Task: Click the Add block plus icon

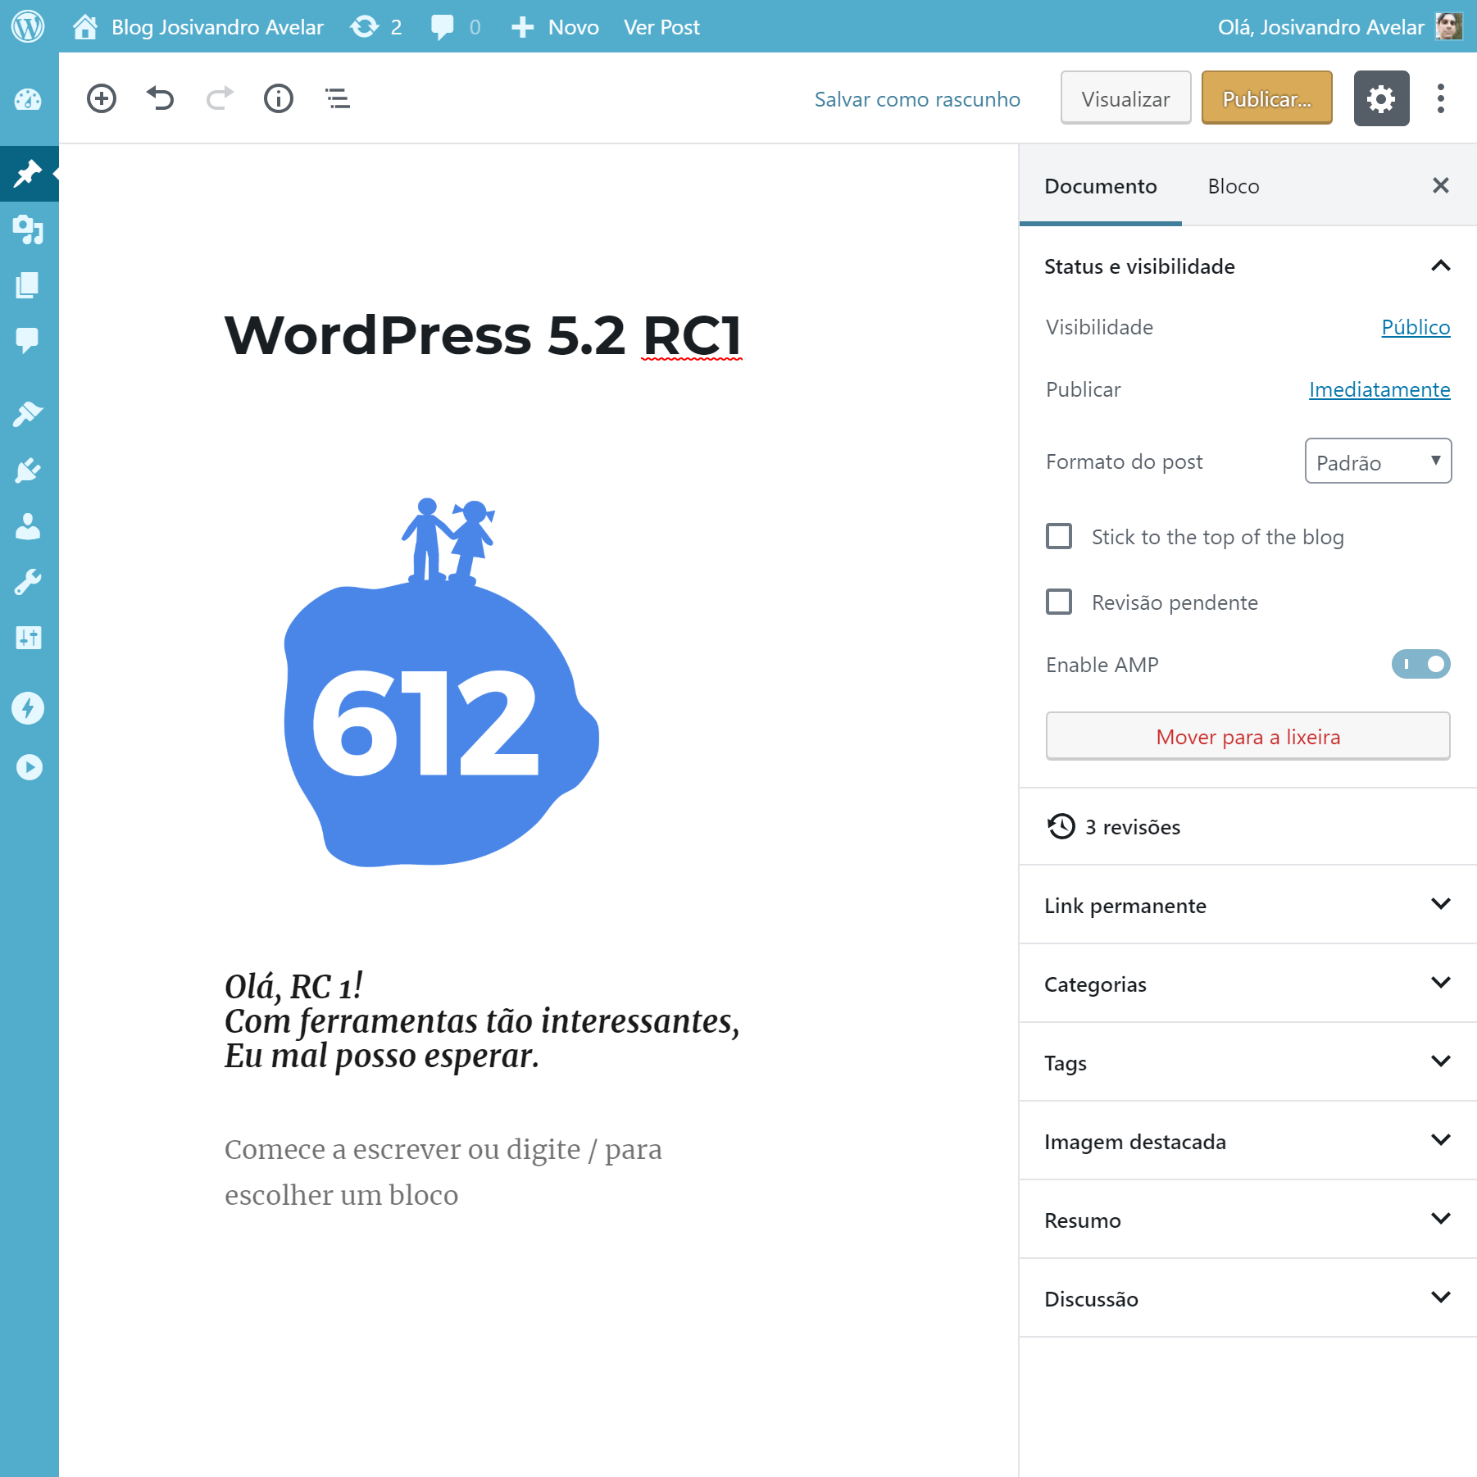Action: pos(102,98)
